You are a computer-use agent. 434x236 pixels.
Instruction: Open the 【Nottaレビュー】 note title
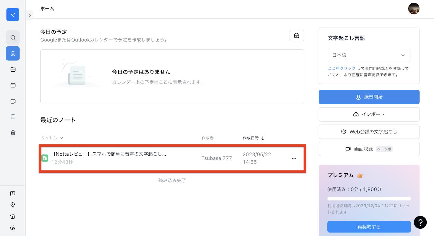(109, 154)
